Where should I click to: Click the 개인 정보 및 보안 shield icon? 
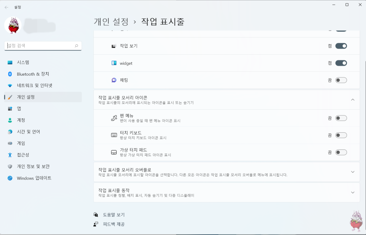click(x=10, y=166)
